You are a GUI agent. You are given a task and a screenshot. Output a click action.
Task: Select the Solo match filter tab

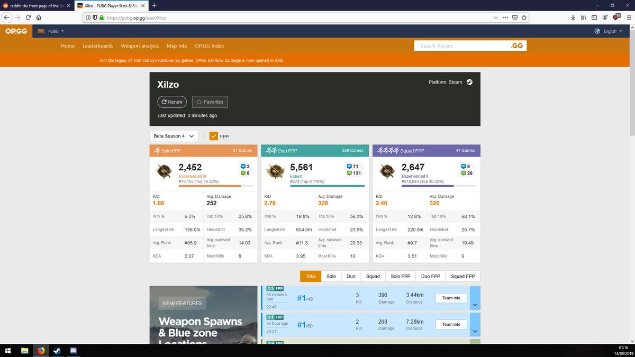click(x=331, y=276)
